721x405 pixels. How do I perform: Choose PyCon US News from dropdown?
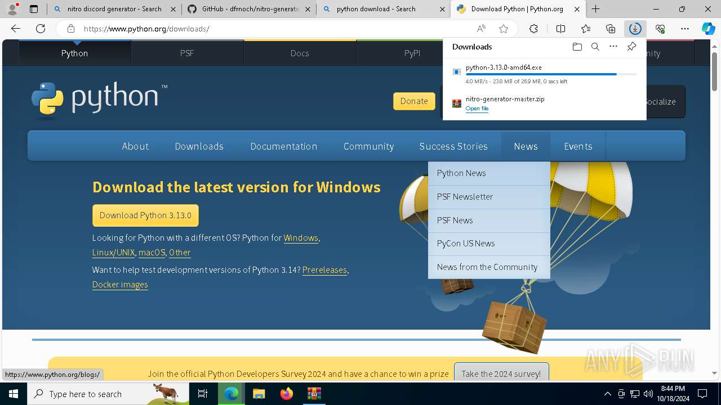489,244
